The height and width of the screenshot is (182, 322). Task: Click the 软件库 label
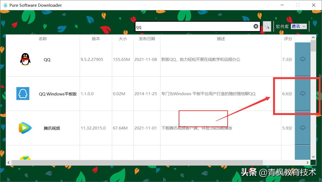point(282,27)
